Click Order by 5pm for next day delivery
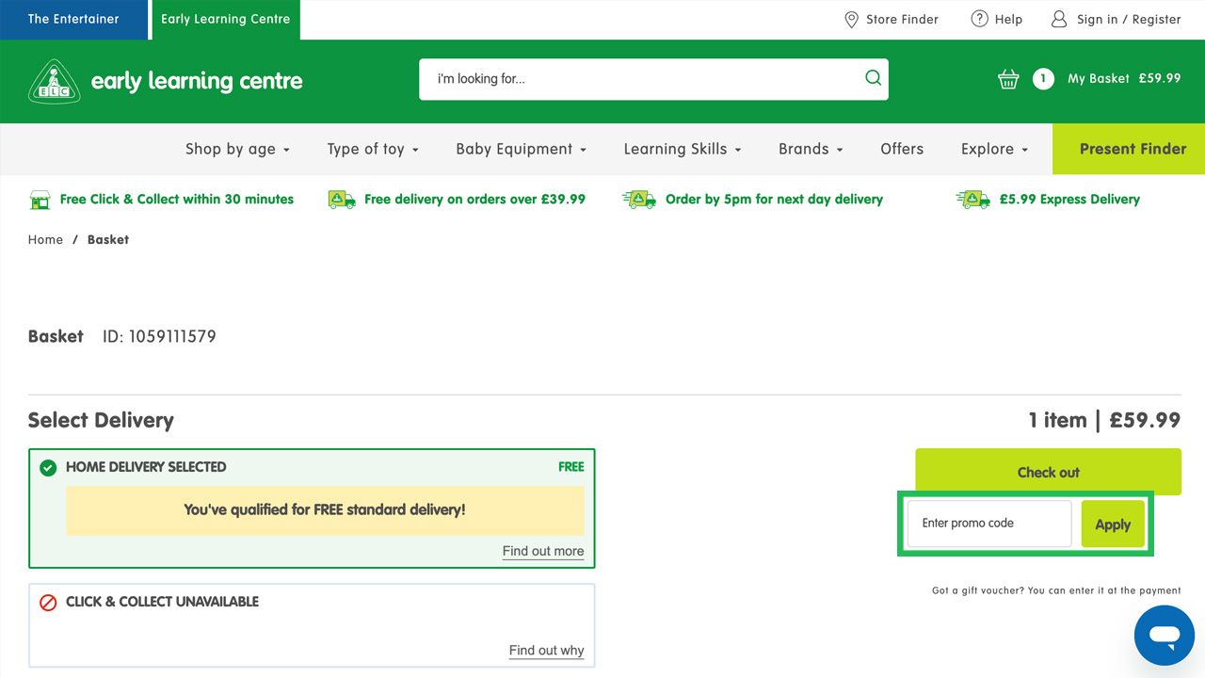This screenshot has width=1205, height=678. point(774,200)
